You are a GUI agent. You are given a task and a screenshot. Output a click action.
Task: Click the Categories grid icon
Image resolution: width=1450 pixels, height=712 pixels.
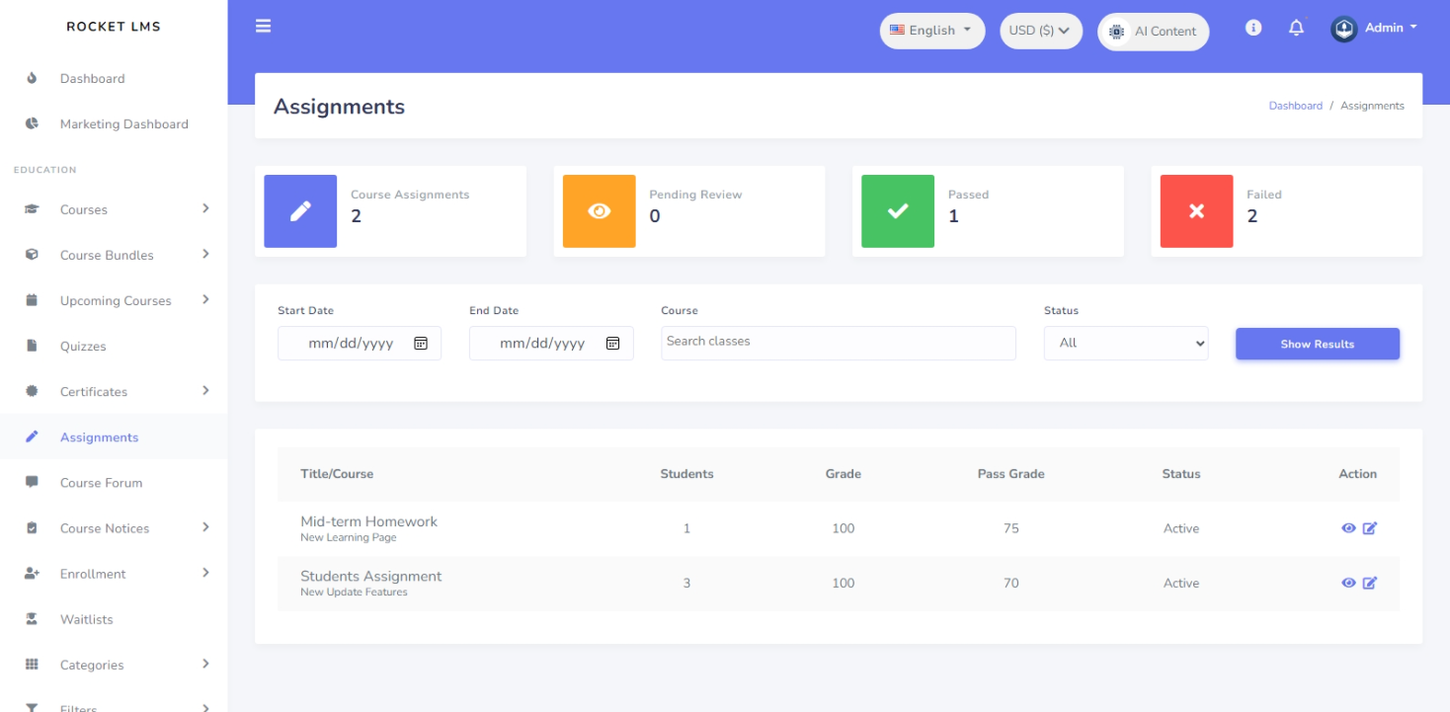click(32, 665)
